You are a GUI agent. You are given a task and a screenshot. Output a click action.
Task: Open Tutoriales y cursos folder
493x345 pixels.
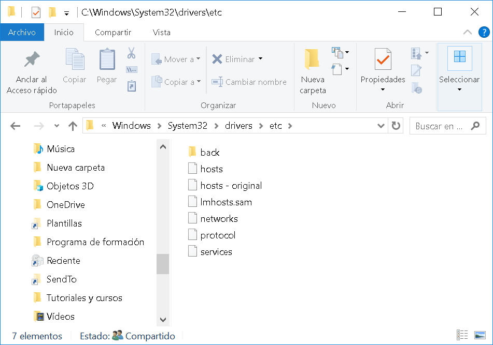click(77, 297)
